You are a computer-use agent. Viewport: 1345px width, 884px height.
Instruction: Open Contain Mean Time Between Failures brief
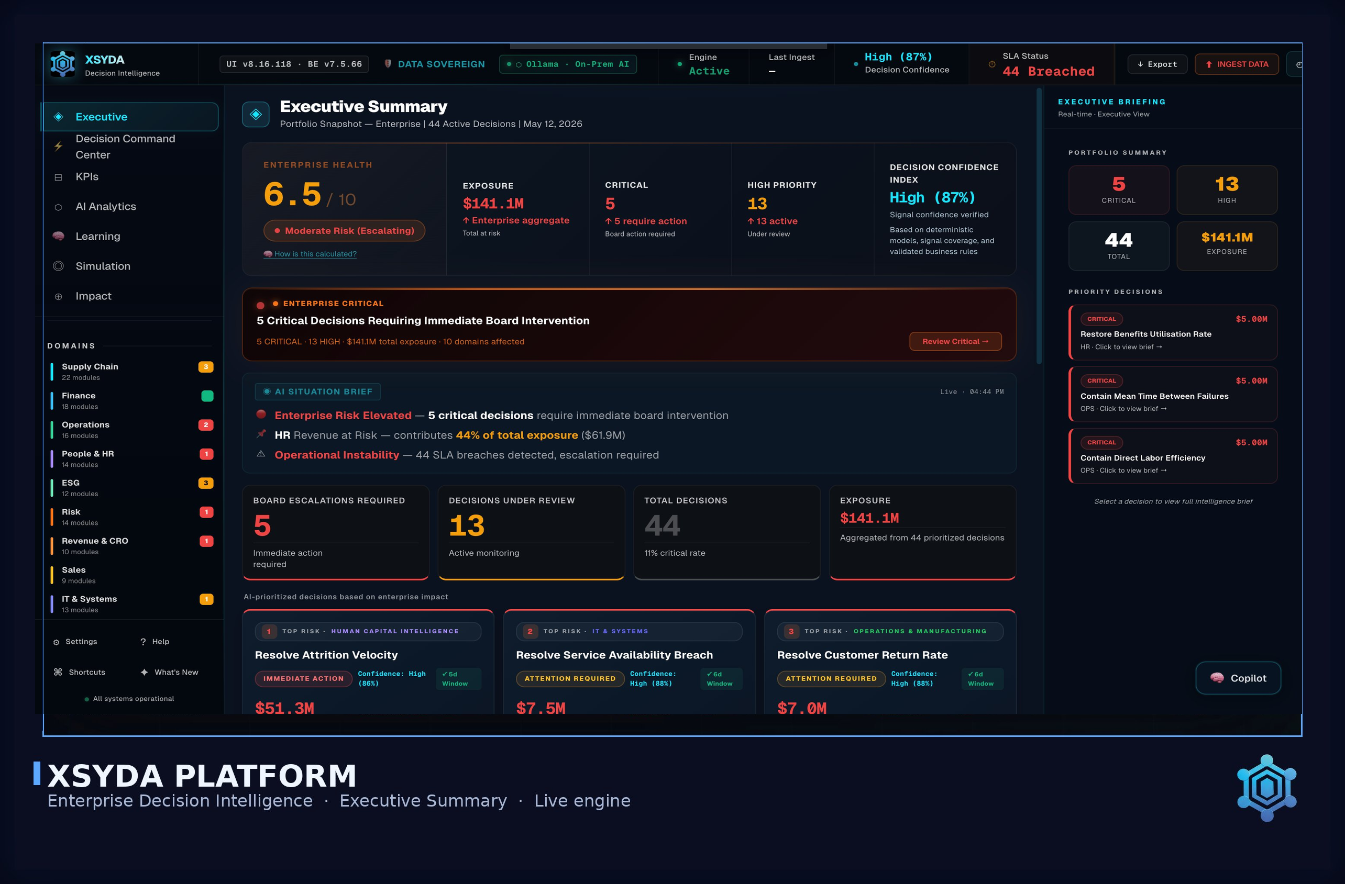pyautogui.click(x=1173, y=394)
